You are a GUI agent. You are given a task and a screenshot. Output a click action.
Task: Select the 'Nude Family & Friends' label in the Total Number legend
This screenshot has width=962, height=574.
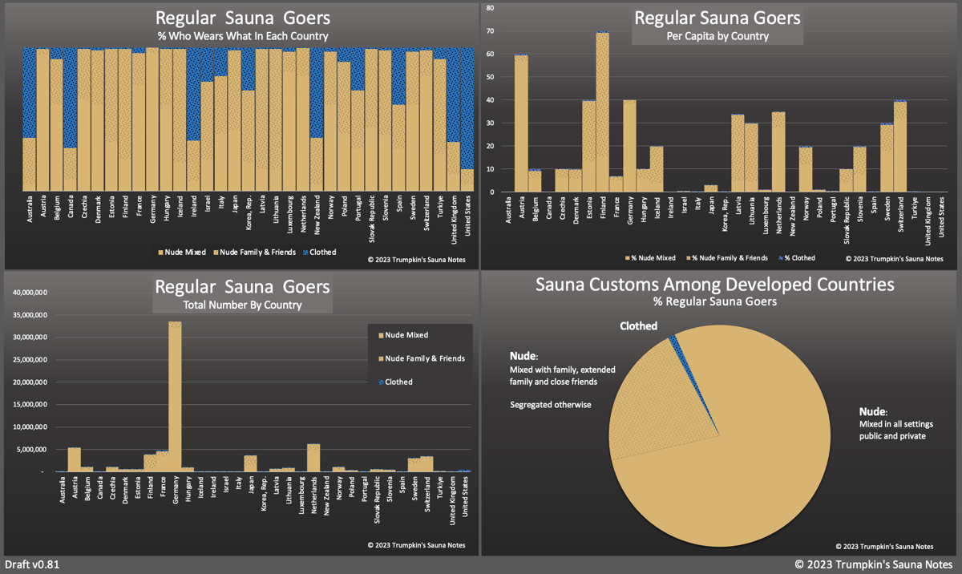(425, 358)
